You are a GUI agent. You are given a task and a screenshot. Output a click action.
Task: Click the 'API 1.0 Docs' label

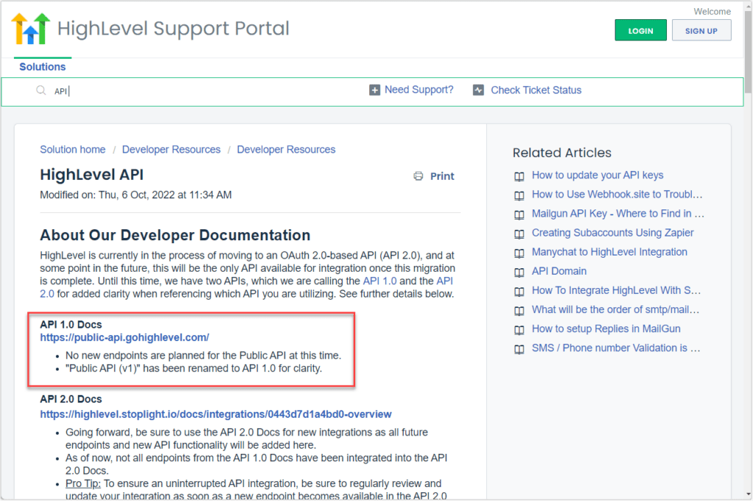pyautogui.click(x=71, y=325)
